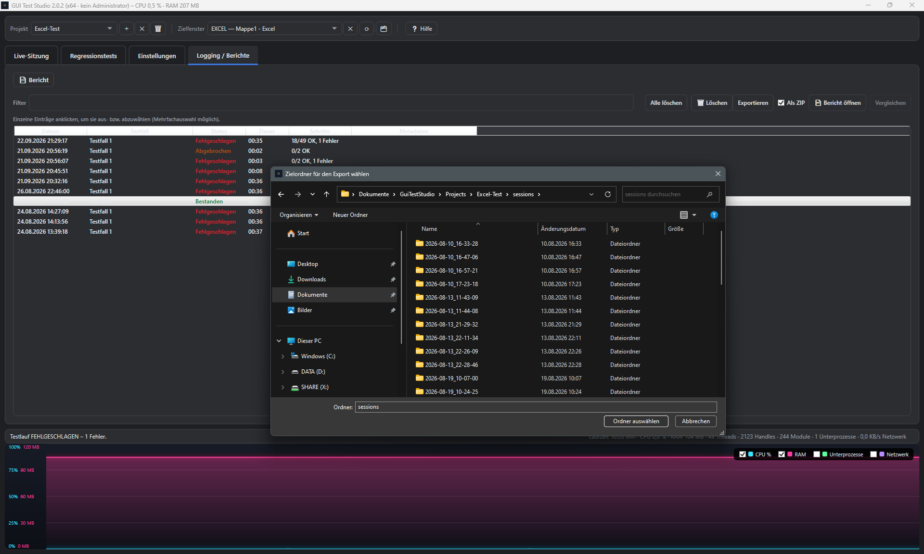Select the Logging / Berichte tab
This screenshot has width=924, height=554.
coord(223,56)
